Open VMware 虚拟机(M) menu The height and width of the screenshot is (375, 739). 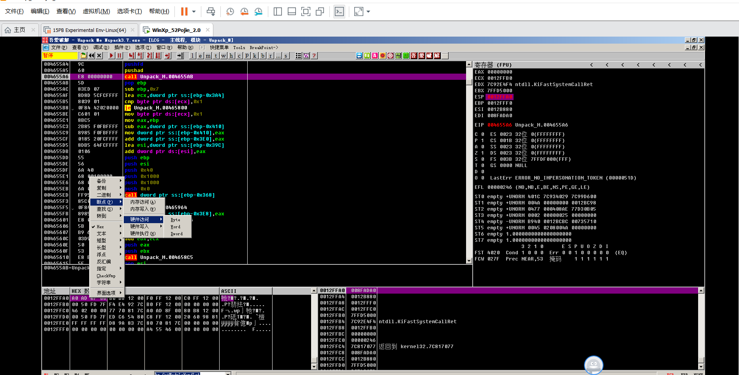[x=96, y=11]
